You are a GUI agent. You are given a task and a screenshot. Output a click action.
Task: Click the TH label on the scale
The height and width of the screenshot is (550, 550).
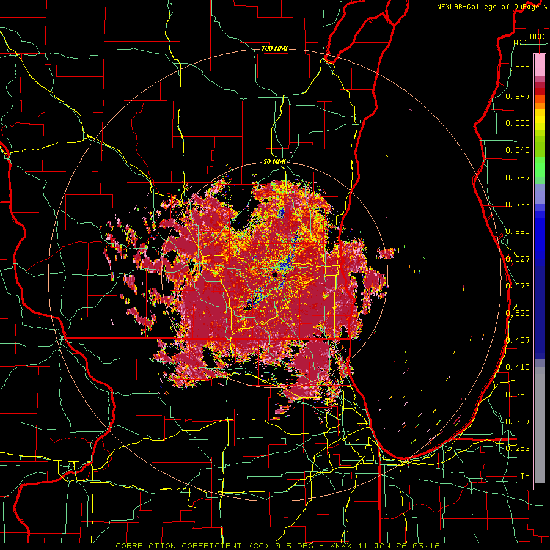click(x=525, y=475)
